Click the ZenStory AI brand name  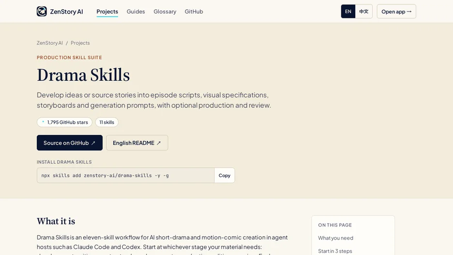point(66,12)
